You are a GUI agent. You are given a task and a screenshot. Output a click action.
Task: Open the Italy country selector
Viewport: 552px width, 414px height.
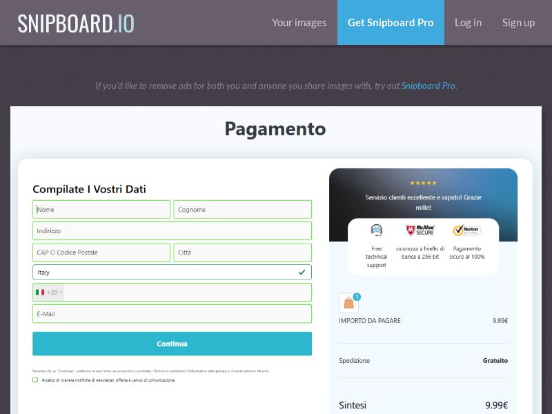[x=172, y=272]
